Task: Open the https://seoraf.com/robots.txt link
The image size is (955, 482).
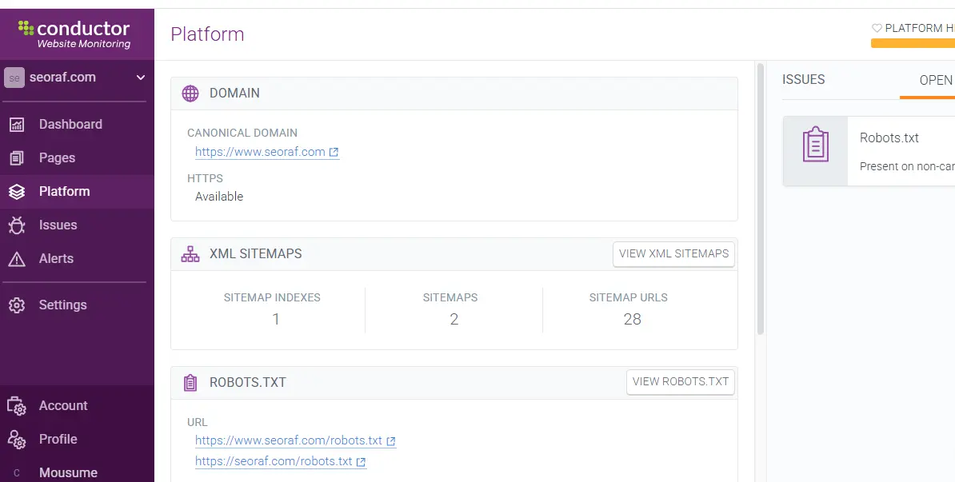Action: [274, 460]
